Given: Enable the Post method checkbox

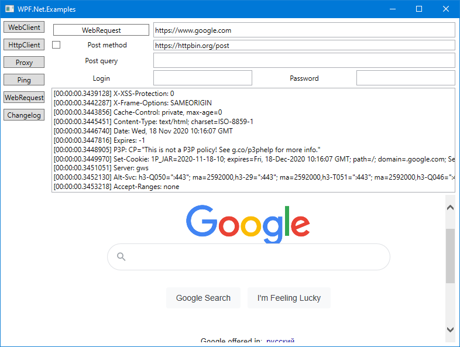Looking at the screenshot, I should point(56,45).
